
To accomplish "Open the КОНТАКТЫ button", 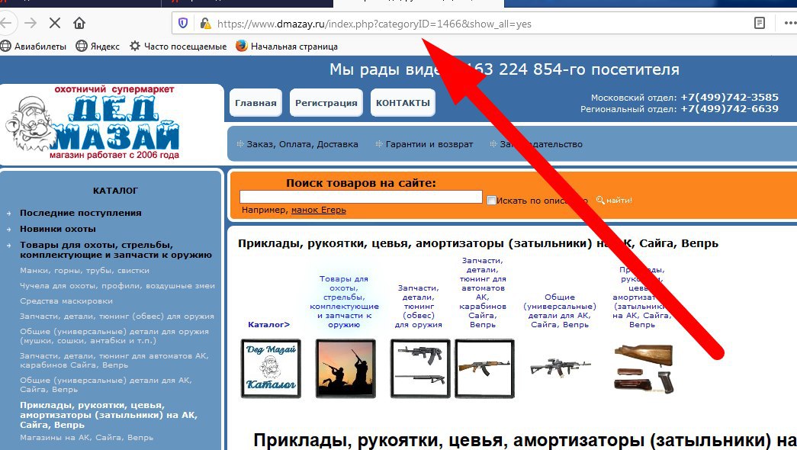I will [x=403, y=103].
